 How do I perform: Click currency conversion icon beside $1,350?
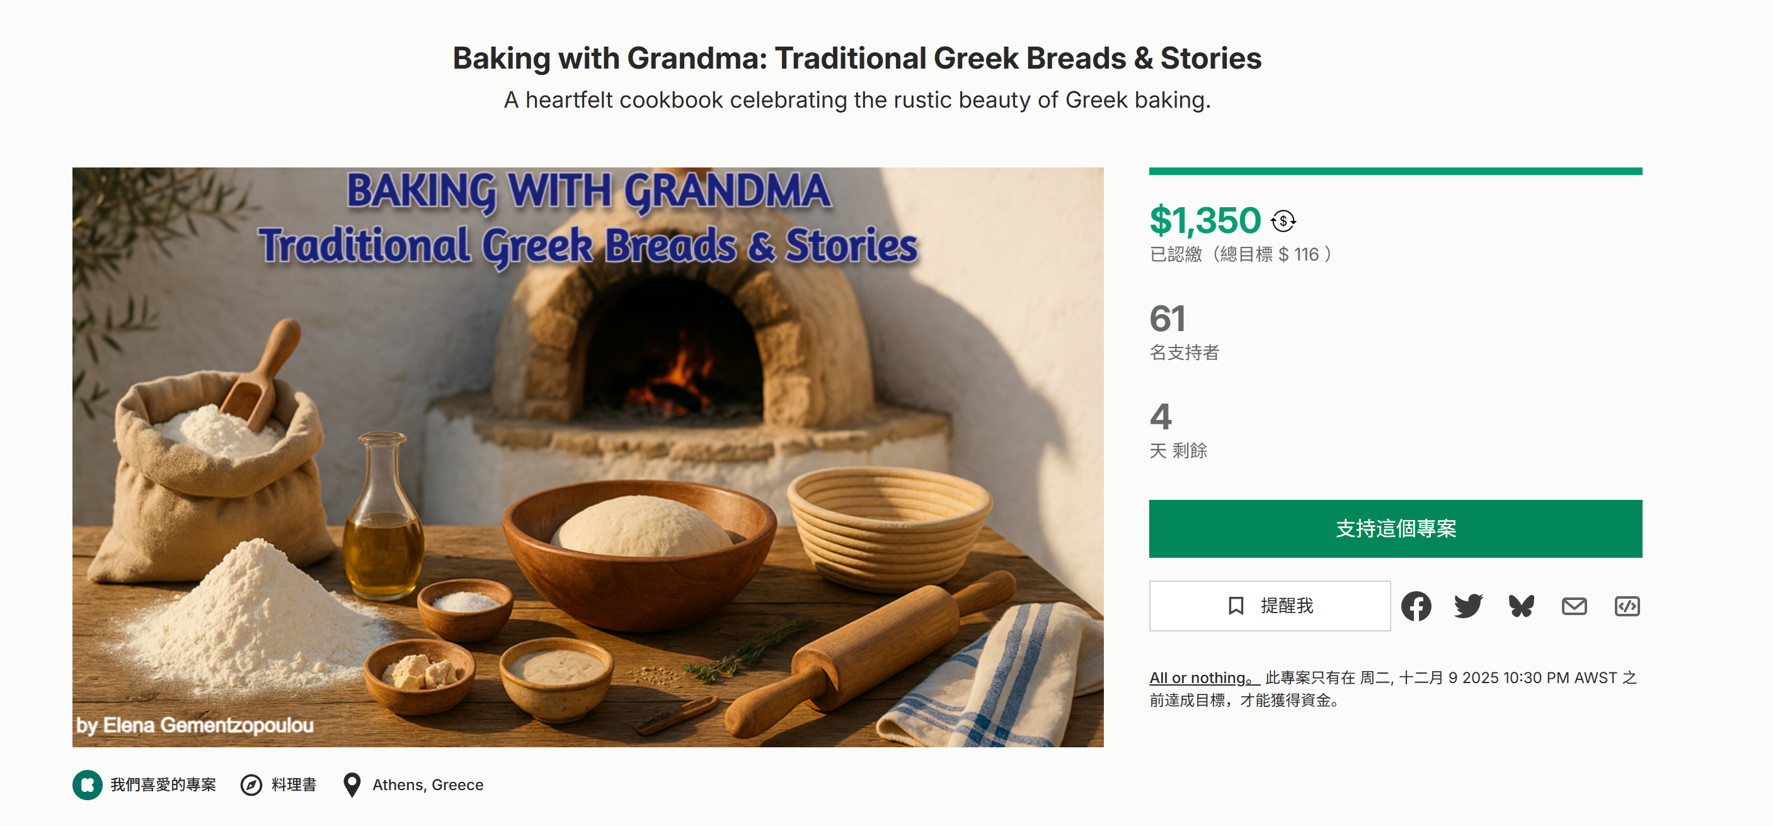pos(1283,222)
